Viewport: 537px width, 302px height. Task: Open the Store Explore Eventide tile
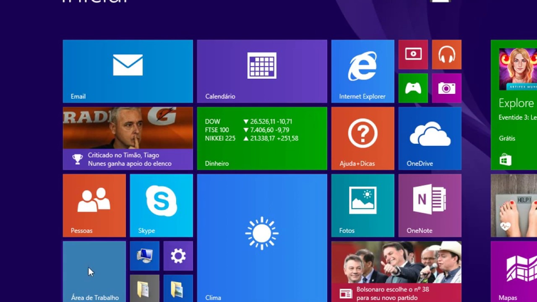[514, 105]
